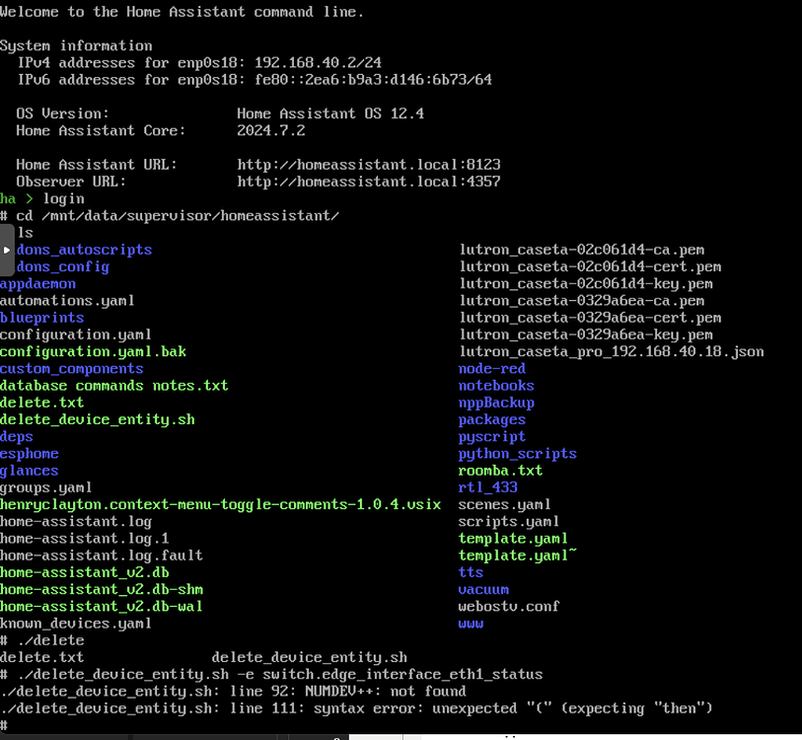Click the taskbar strip at screen bottom
Viewport: 802px width, 740px height.
[x=401, y=734]
